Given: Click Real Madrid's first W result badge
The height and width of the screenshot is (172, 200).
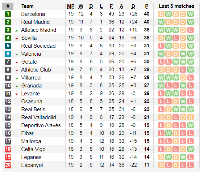Looking at the screenshot, I should [161, 22].
